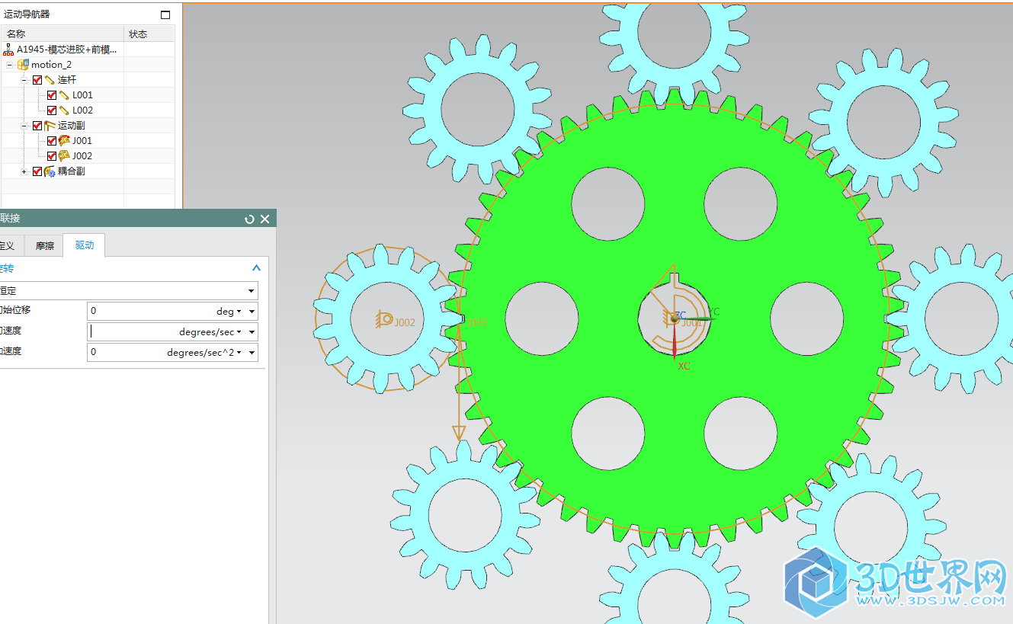Uncheck the J001 checkbox
This screenshot has height=624, width=1013.
coord(52,141)
